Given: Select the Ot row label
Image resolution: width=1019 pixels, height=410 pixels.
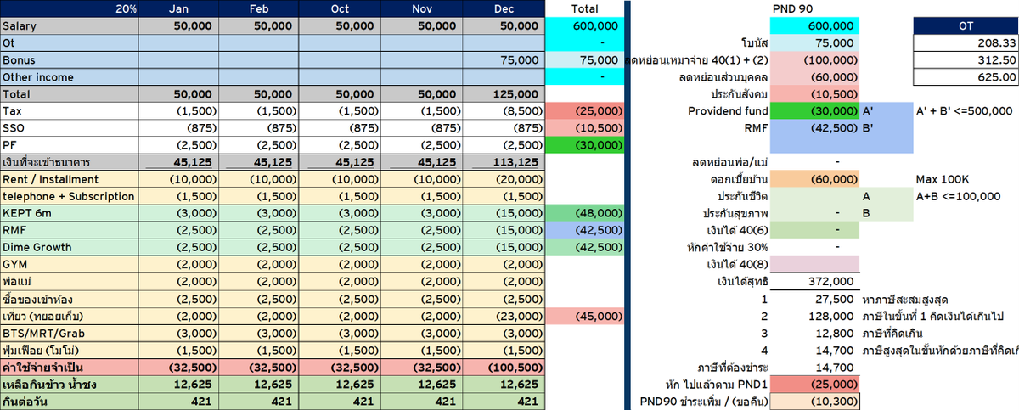Looking at the screenshot, I should pyautogui.click(x=70, y=43).
